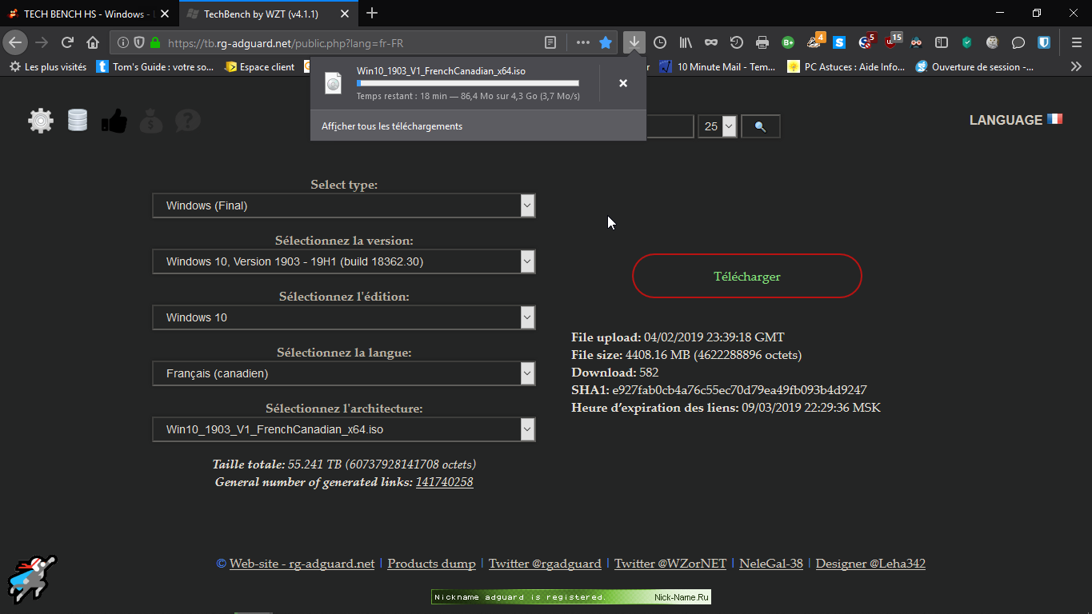Click the question mark help icon on page

click(188, 121)
